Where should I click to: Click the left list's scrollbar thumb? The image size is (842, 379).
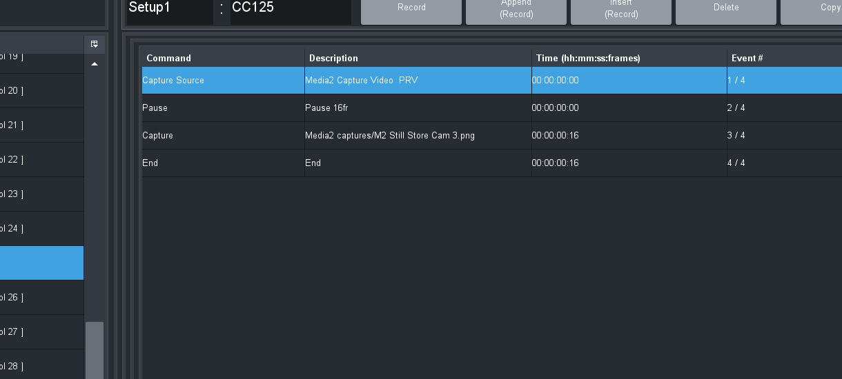click(95, 348)
